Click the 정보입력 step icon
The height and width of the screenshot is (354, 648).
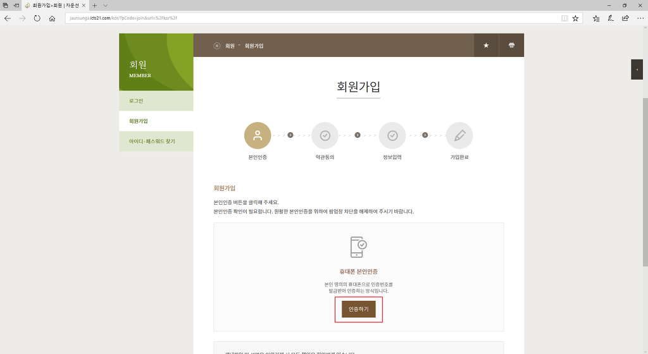(x=392, y=135)
